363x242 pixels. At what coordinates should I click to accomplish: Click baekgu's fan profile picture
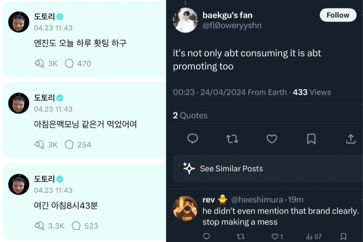185,20
